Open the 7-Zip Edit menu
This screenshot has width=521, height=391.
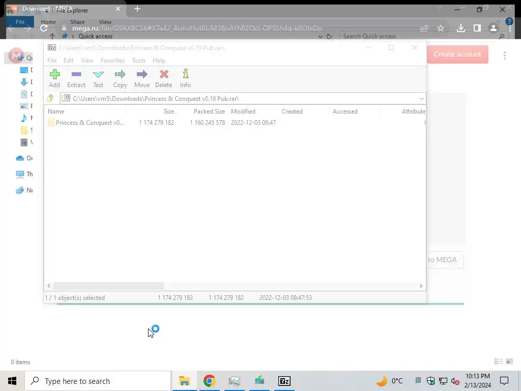point(69,61)
